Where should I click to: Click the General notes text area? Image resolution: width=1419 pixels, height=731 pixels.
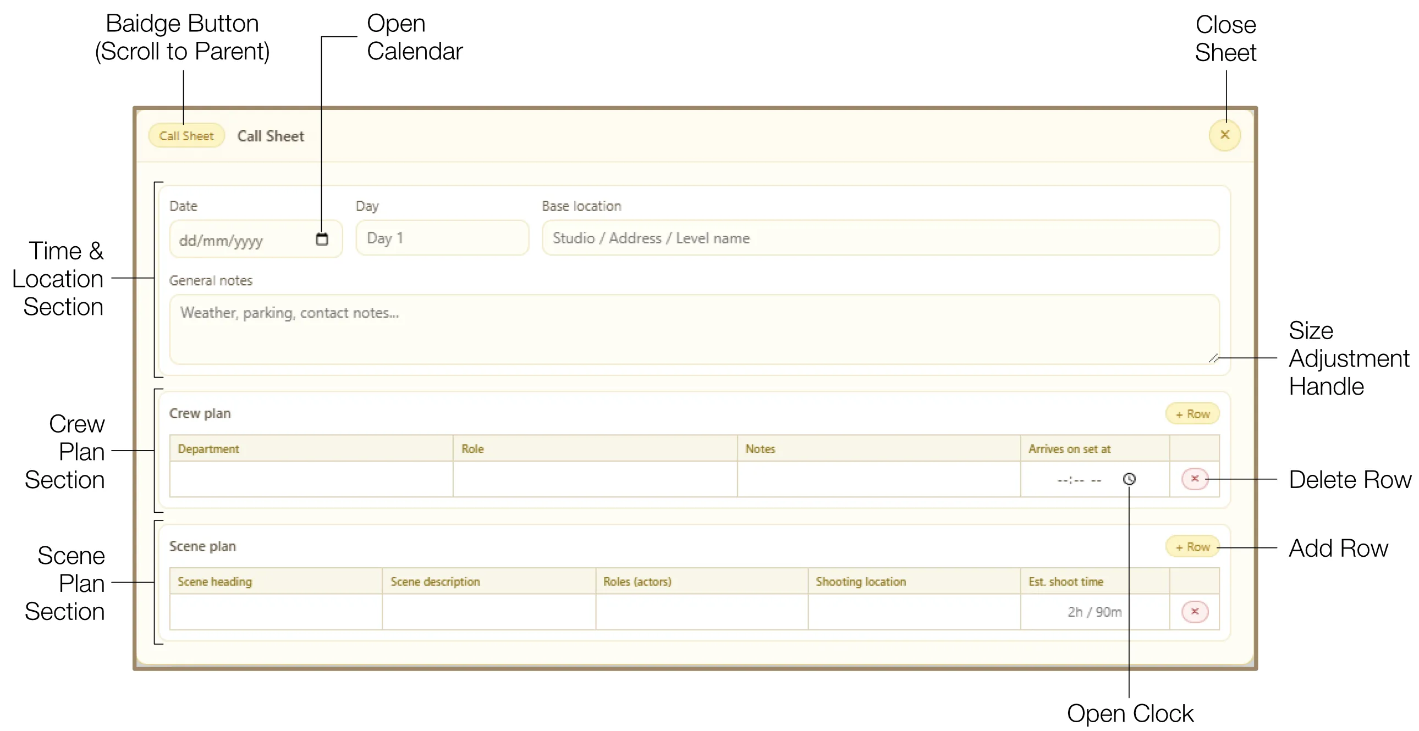[694, 329]
